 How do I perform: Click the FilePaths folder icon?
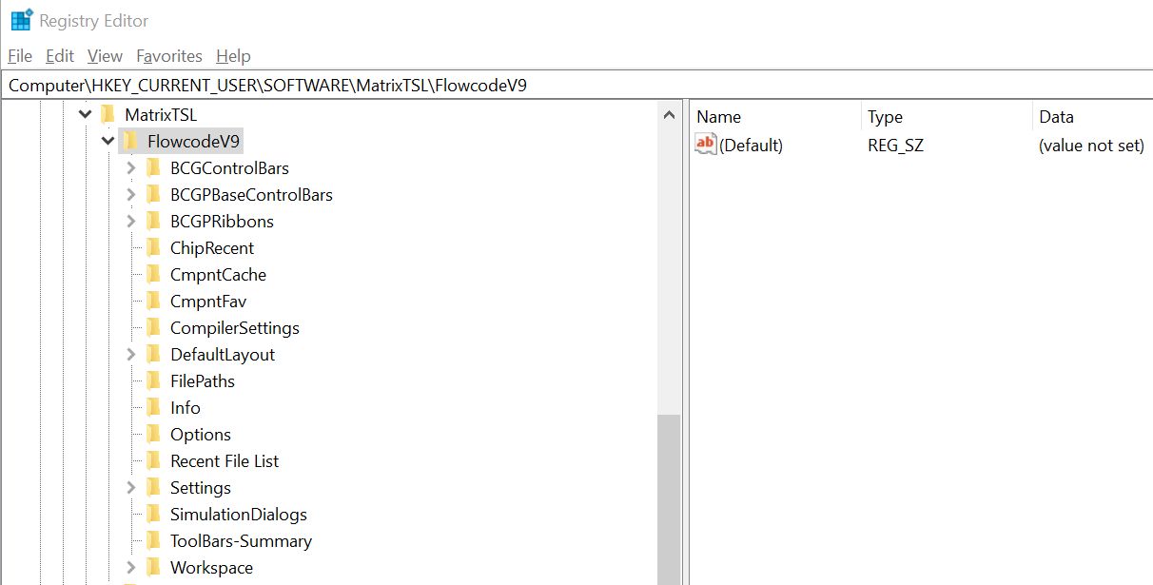coord(154,381)
